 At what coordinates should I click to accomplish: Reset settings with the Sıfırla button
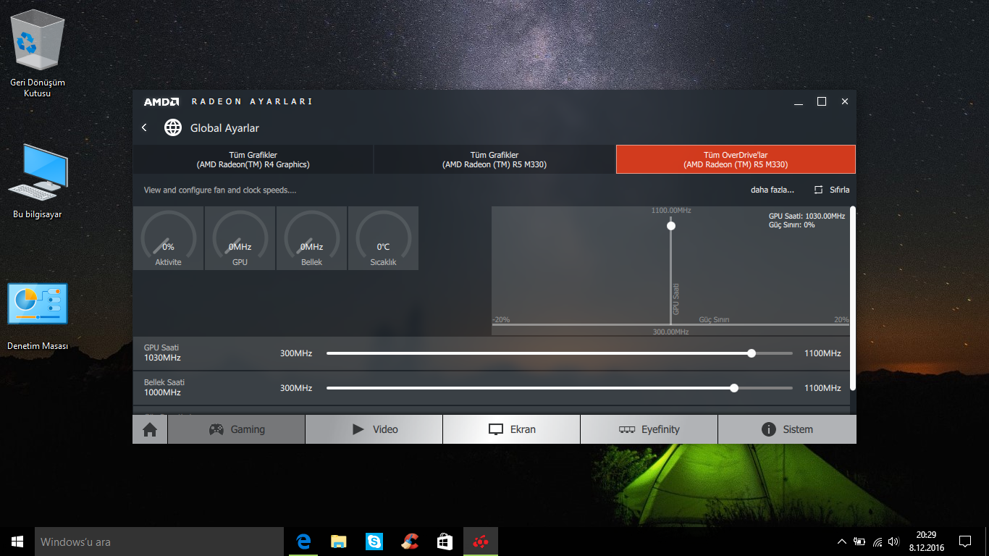(x=832, y=190)
